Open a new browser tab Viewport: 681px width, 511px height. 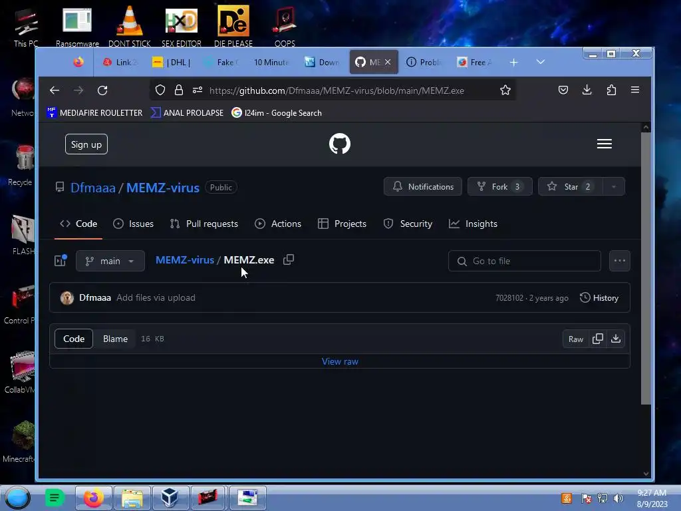coord(514,63)
